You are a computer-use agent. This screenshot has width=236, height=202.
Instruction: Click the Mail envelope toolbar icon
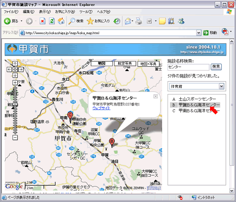click(x=128, y=21)
